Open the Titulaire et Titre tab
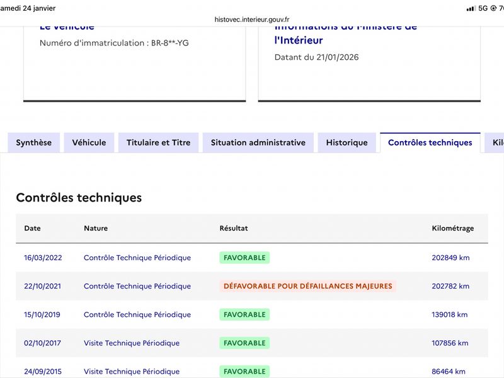Viewport: 504px width, 378px height. (158, 142)
